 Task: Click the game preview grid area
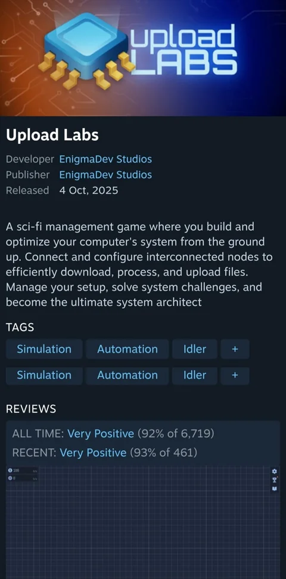tap(143, 522)
